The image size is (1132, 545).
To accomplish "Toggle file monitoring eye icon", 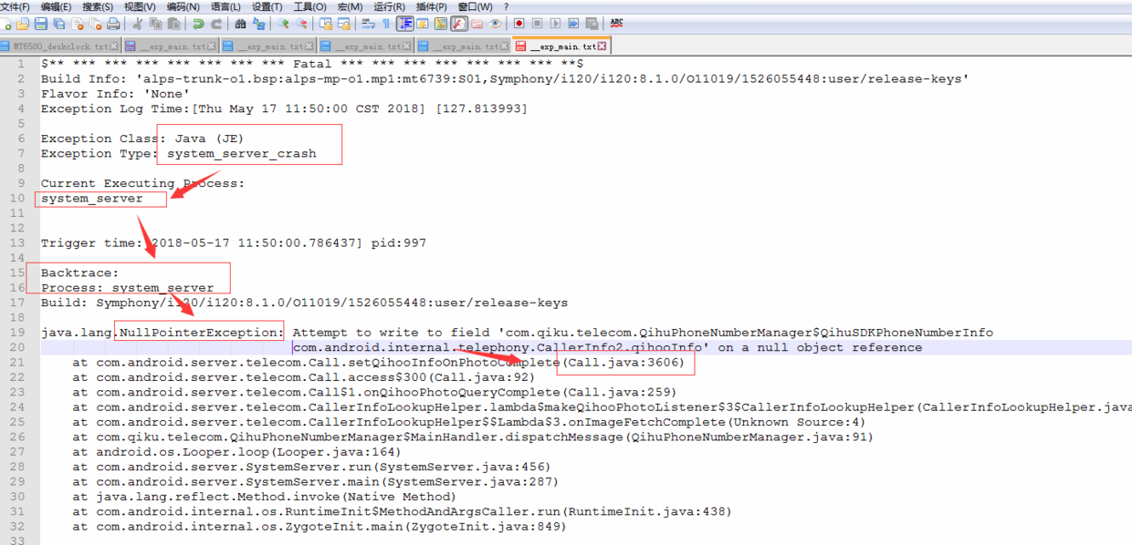I will [495, 23].
